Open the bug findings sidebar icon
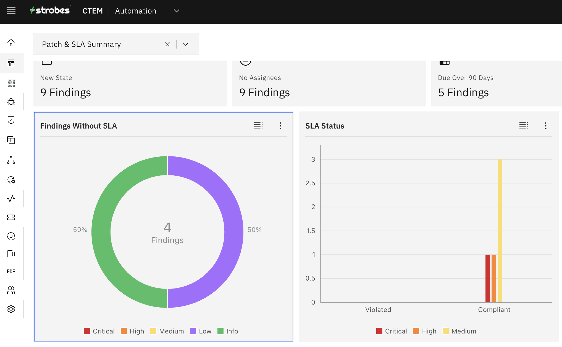The height and width of the screenshot is (347, 562). [11, 102]
